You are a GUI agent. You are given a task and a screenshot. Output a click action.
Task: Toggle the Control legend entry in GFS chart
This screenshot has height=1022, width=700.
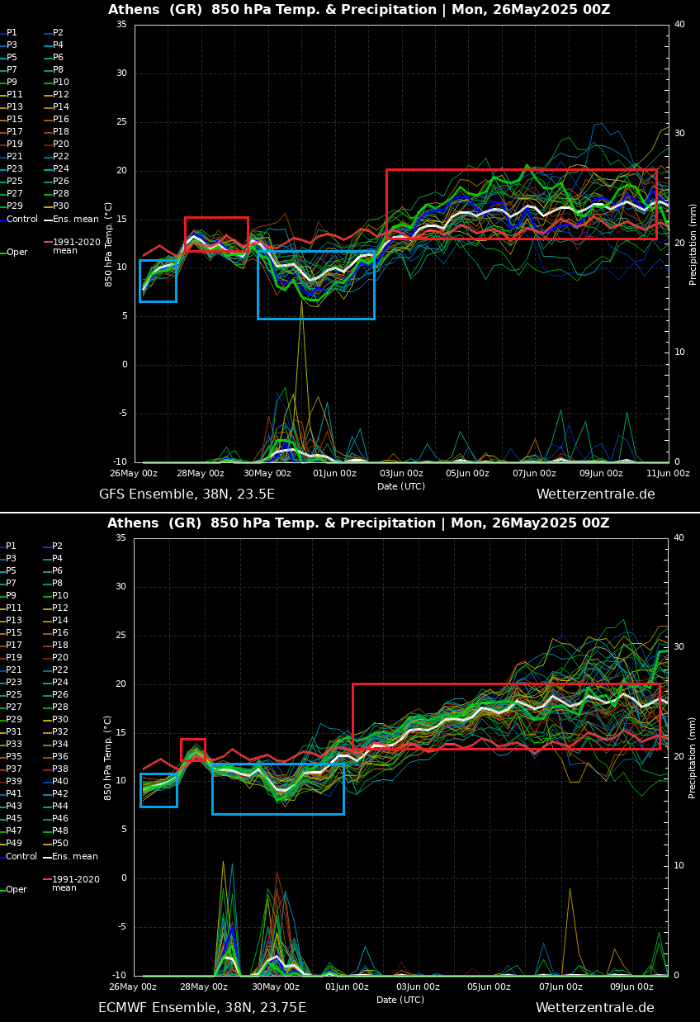click(21, 220)
